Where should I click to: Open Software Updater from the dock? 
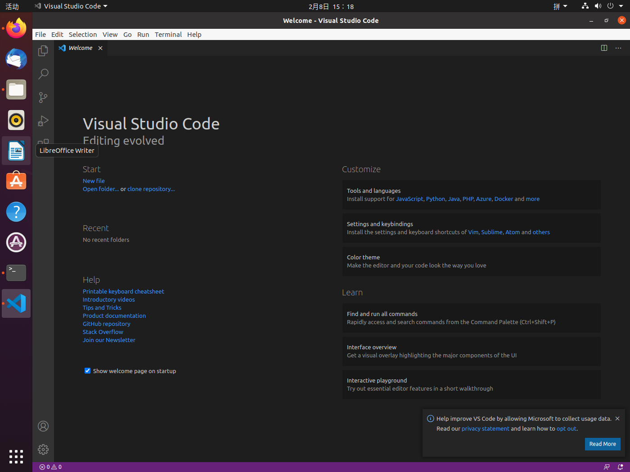click(16, 242)
